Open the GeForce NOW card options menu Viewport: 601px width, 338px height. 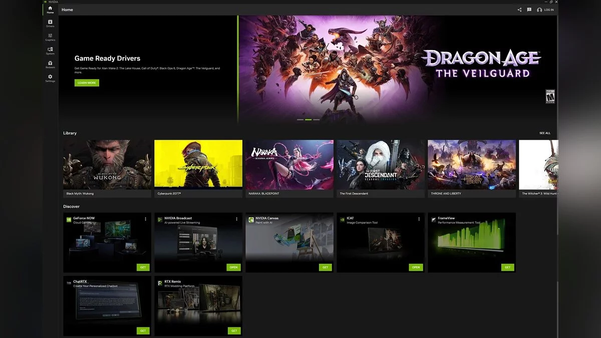click(x=146, y=219)
